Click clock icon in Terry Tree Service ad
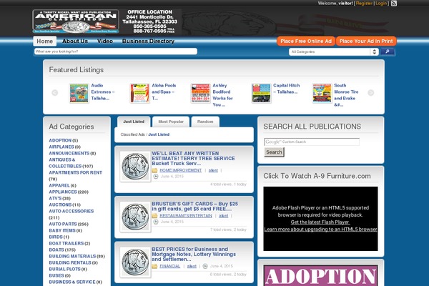 tap(156, 177)
